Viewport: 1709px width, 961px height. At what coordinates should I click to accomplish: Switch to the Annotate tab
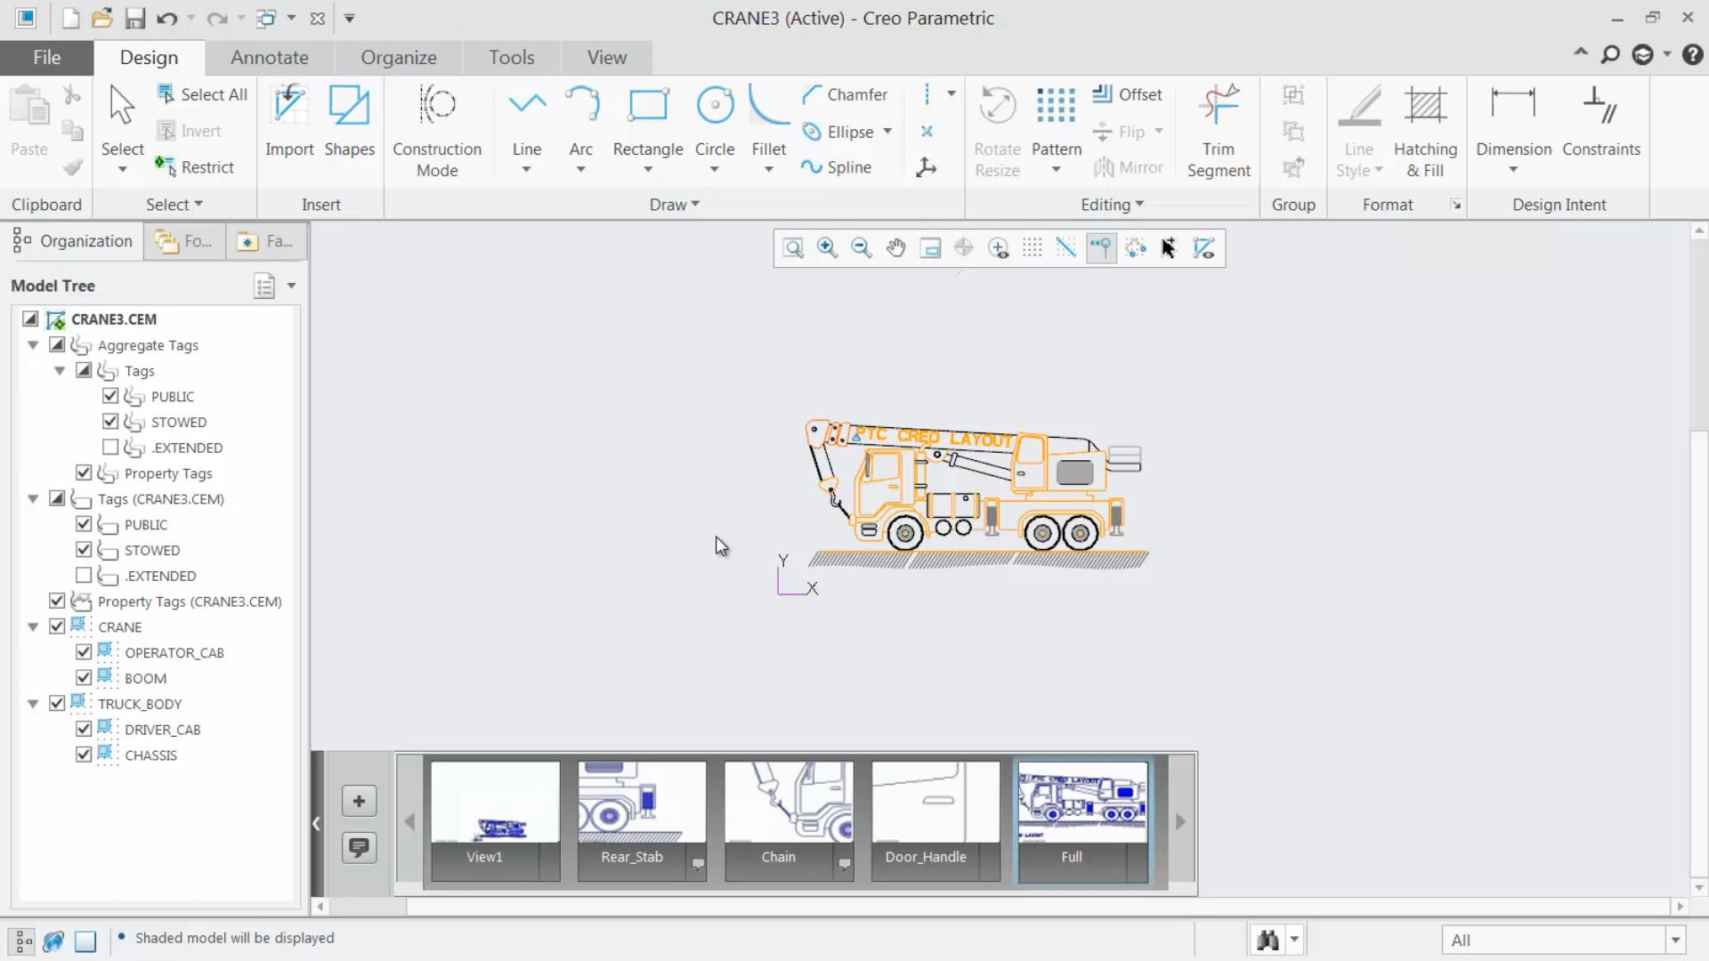tap(270, 57)
